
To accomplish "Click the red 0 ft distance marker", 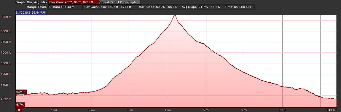I will [x=18, y=110].
